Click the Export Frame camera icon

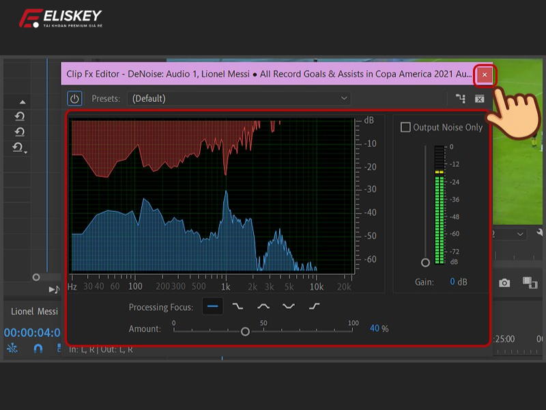[504, 282]
